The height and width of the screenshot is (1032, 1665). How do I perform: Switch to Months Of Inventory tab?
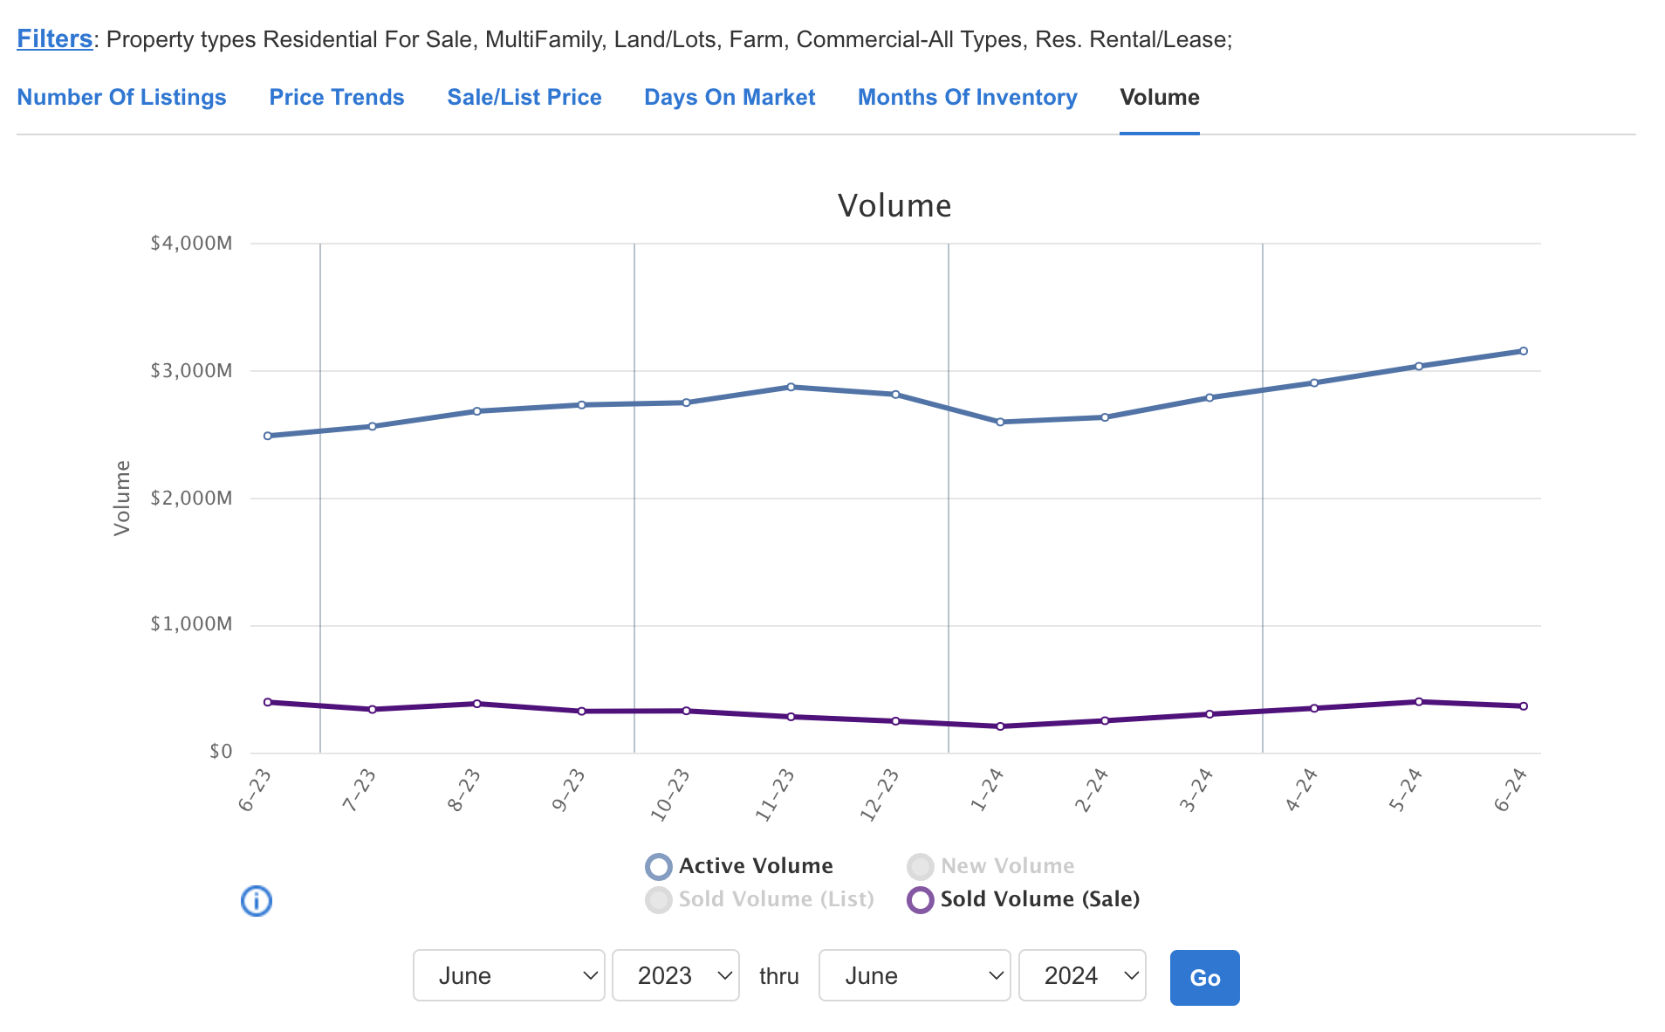(968, 97)
